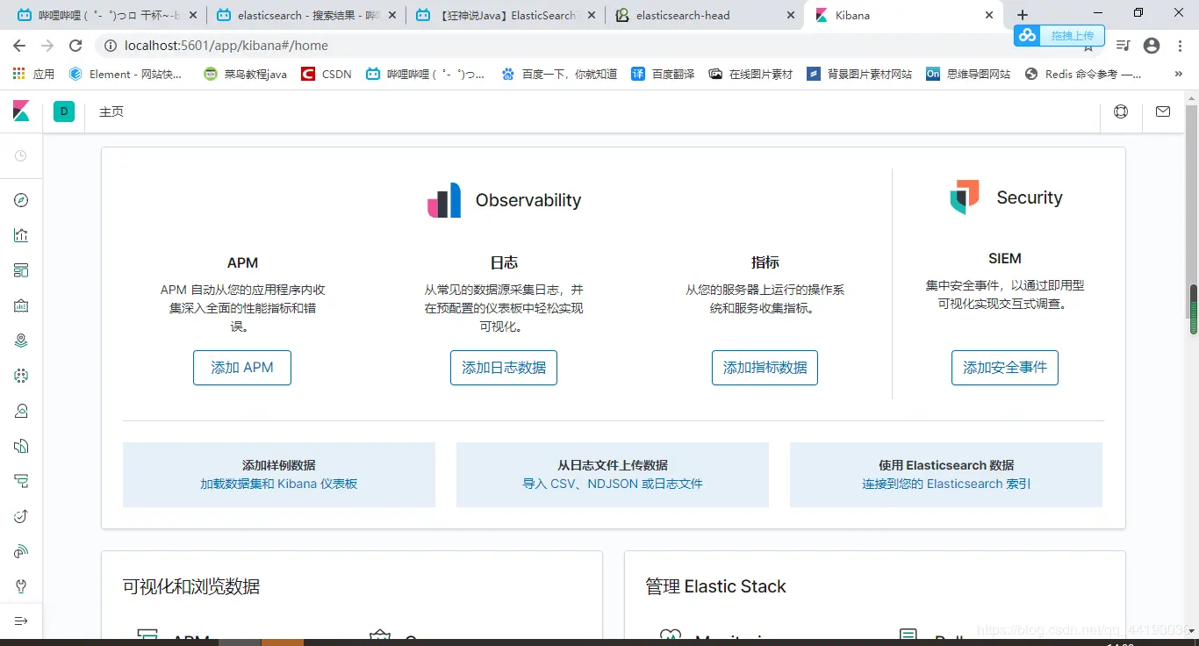Open Maps icon in sidebar
Image resolution: width=1199 pixels, height=646 pixels.
pyautogui.click(x=21, y=341)
